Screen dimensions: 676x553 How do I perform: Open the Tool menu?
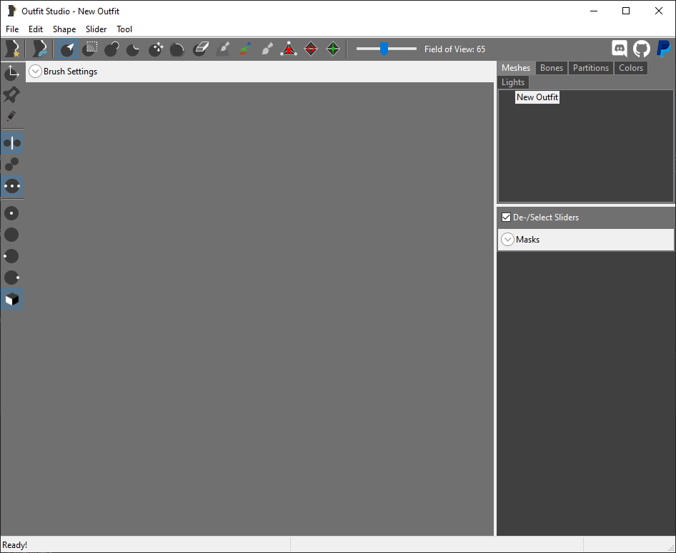point(124,29)
